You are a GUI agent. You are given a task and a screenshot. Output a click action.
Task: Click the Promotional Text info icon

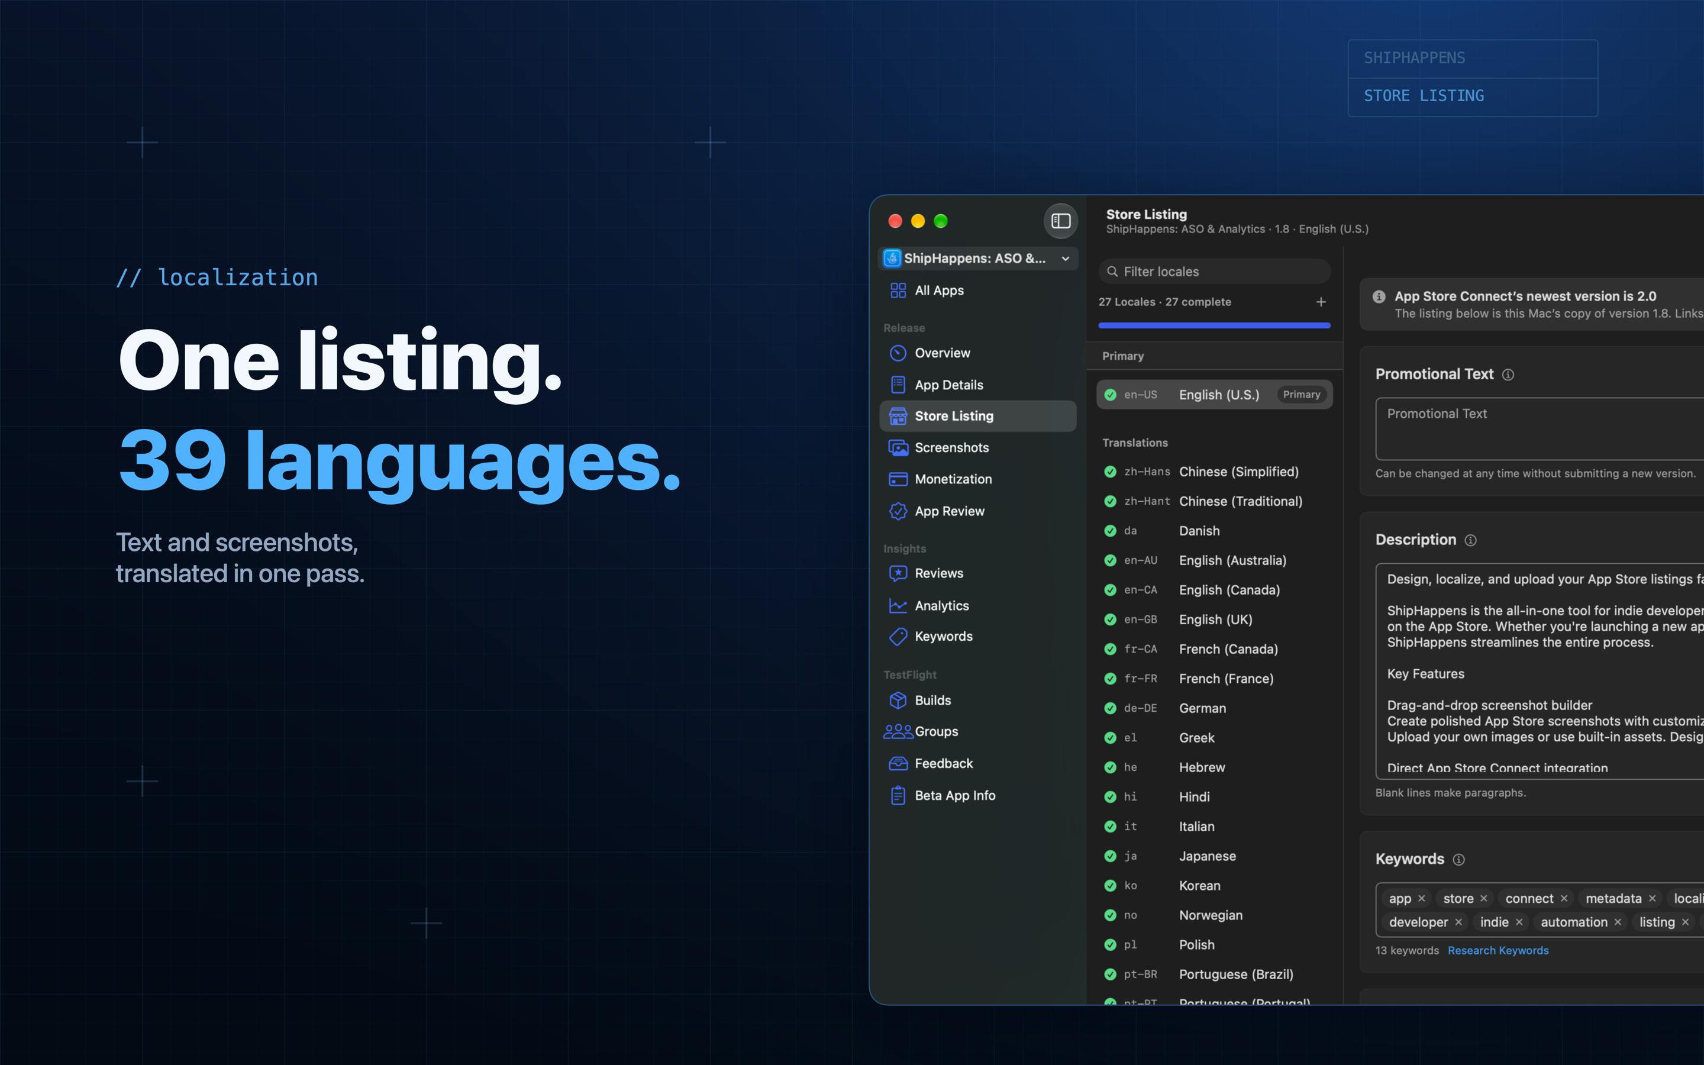click(x=1508, y=375)
